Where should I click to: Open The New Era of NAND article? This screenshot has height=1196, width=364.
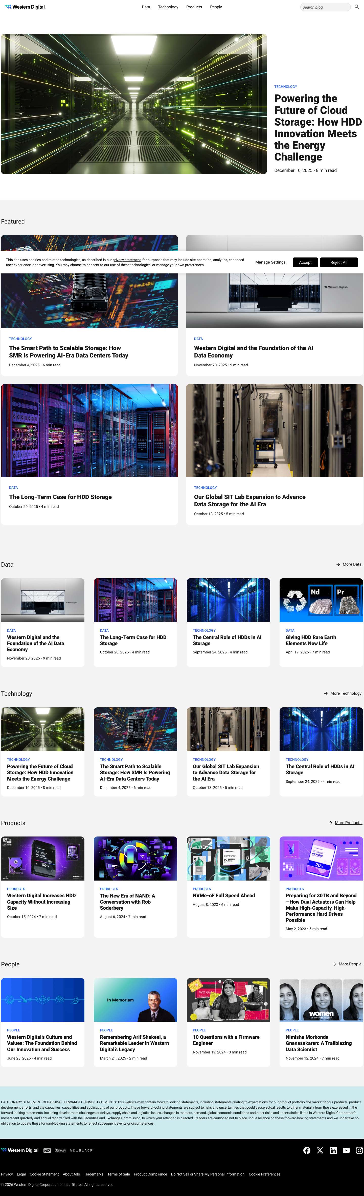127,902
